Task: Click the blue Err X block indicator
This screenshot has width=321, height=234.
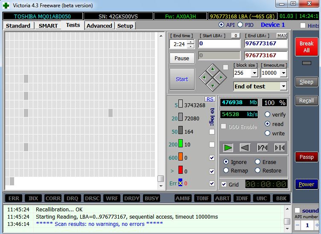Action: [180, 183]
